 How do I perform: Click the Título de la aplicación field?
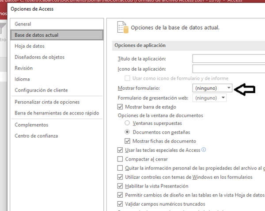tap(228, 59)
